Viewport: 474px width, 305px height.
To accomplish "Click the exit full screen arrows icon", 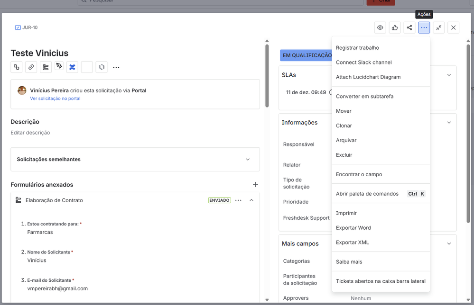I will [438, 28].
